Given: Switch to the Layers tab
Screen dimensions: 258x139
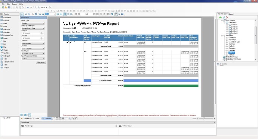Looking at the screenshot, I should coord(231,14).
